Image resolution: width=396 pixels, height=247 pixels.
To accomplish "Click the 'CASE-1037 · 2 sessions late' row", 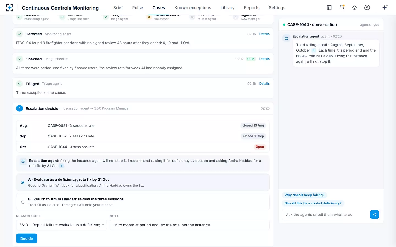I will (x=143, y=136).
